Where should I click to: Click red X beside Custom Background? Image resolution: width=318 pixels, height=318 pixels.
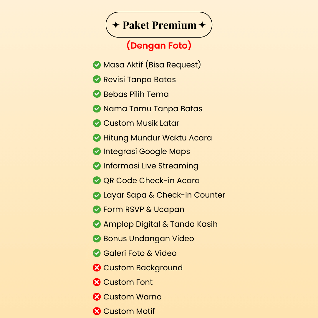97,267
